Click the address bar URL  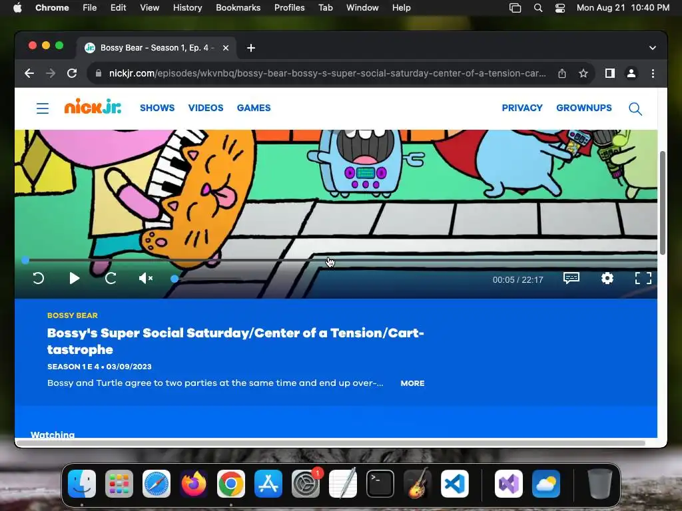point(327,73)
